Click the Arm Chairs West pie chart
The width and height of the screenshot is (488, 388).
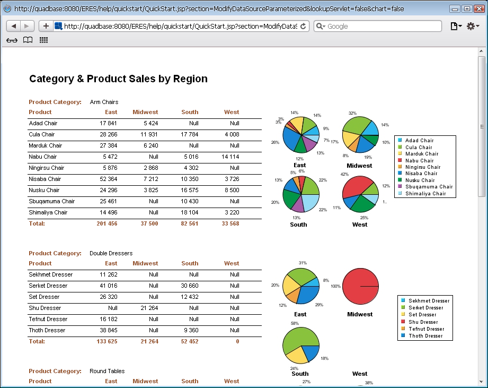(360, 194)
